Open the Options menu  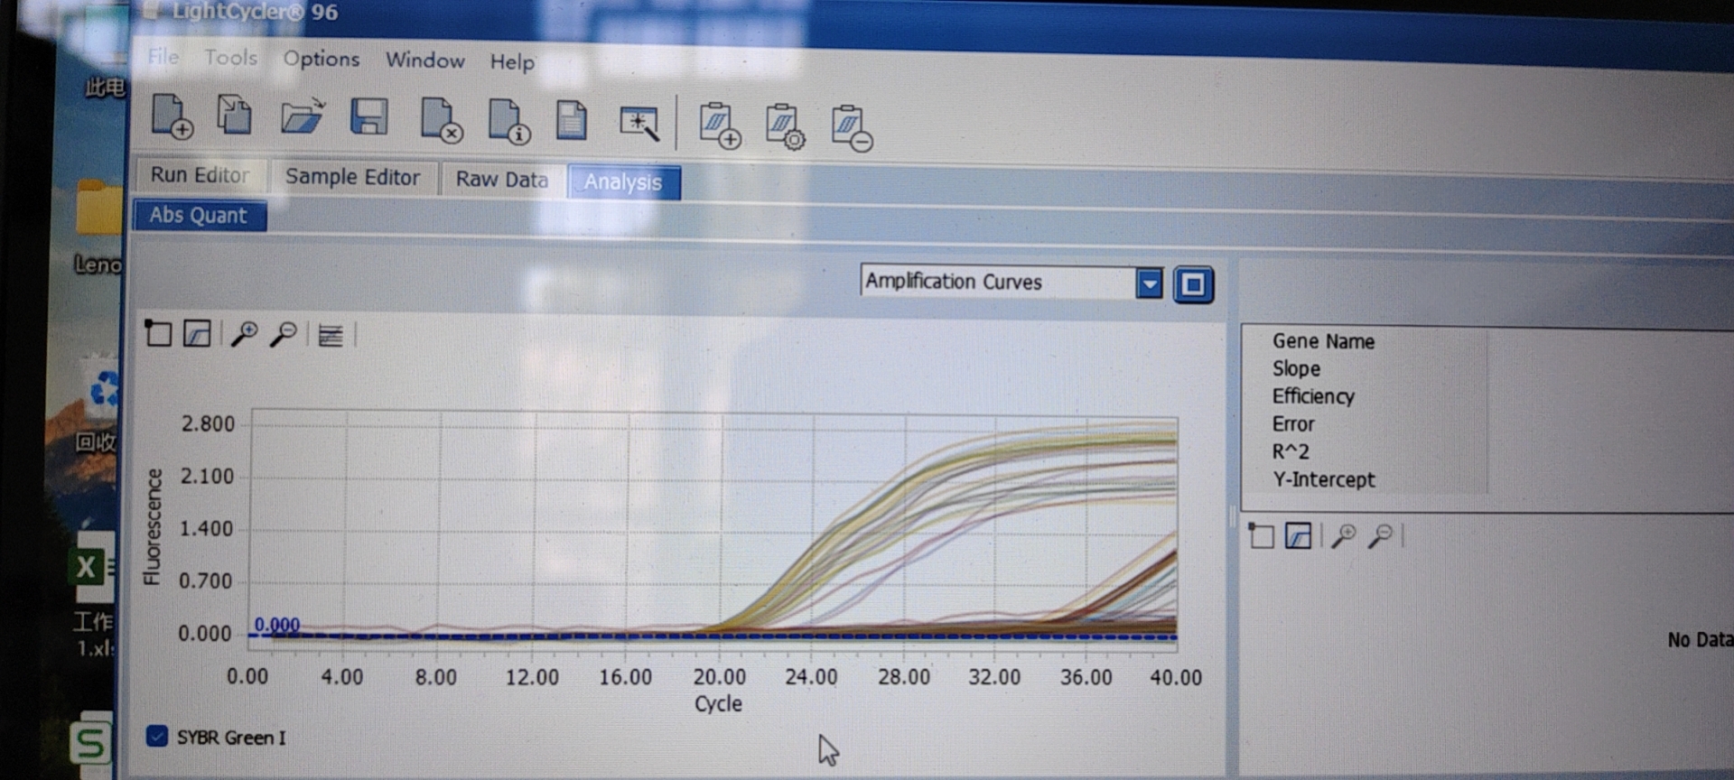pos(322,59)
